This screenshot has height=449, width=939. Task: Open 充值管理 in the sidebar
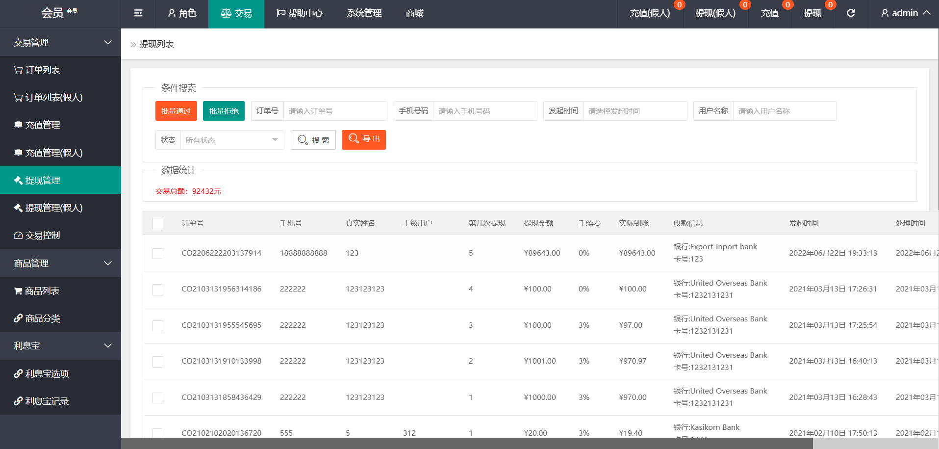(x=43, y=125)
